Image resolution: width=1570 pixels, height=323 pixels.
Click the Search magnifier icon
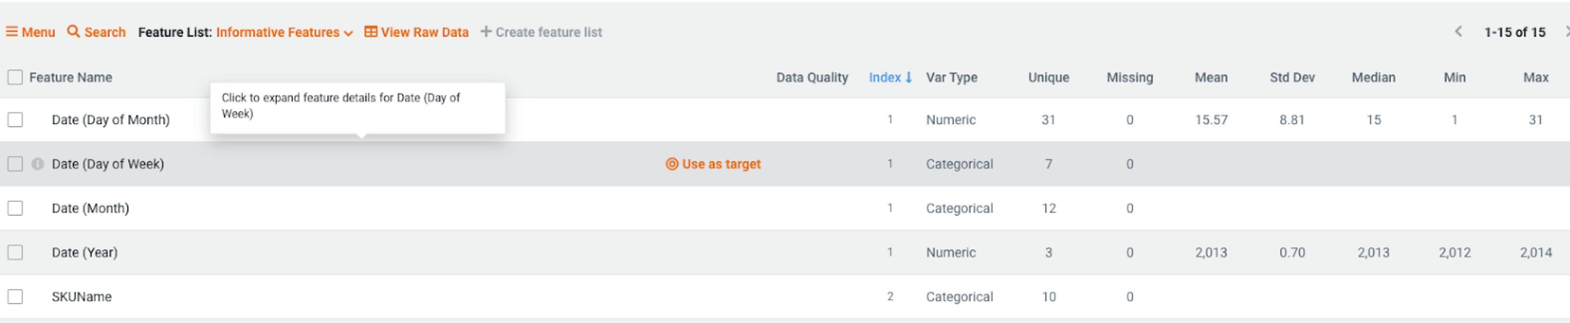(x=73, y=32)
